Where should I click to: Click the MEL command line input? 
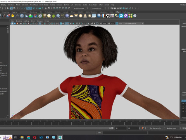coord(125,133)
